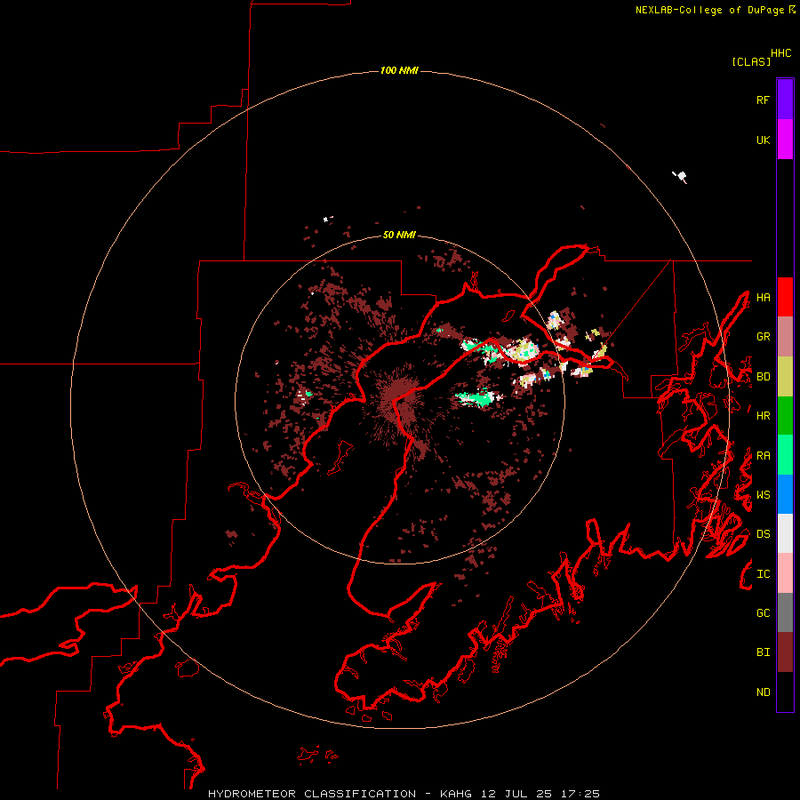The width and height of the screenshot is (800, 800).
Task: Pick the light green RA legend swatch
Action: pyautogui.click(x=785, y=455)
